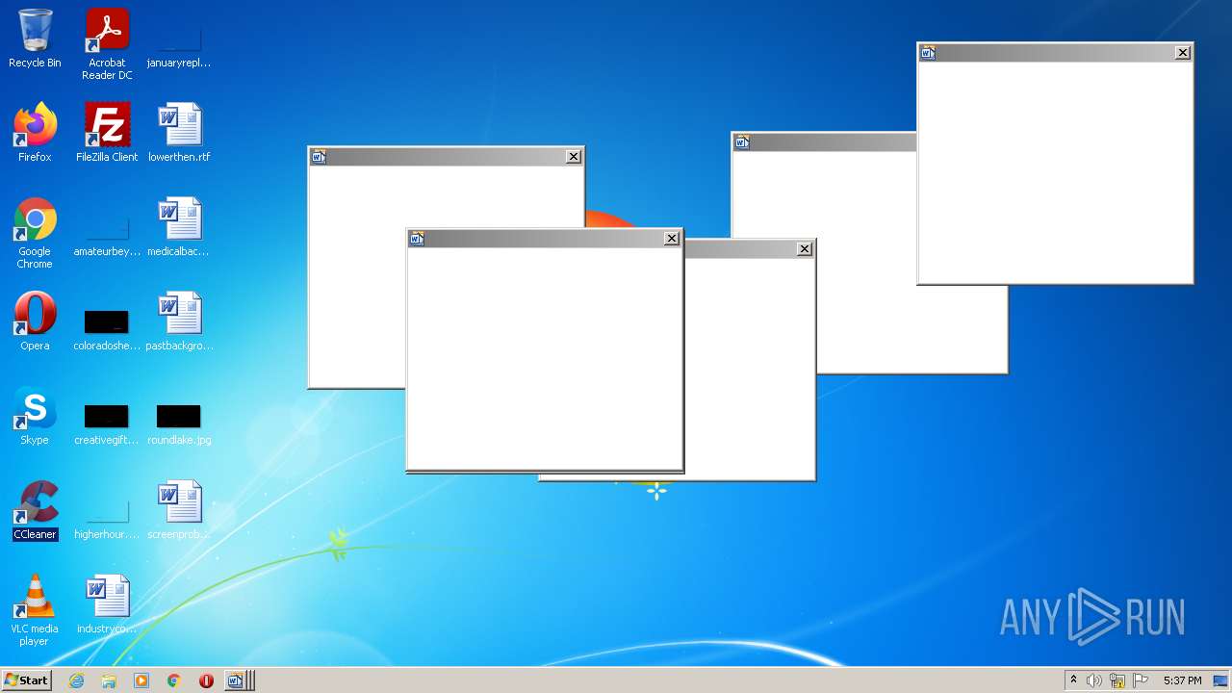Close the leftmost blank window
The height and width of the screenshot is (693, 1232).
(574, 157)
